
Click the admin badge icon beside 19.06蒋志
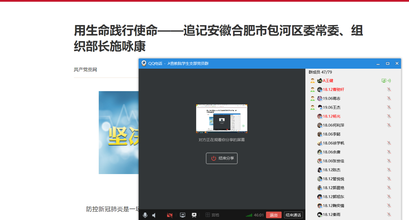point(312,99)
